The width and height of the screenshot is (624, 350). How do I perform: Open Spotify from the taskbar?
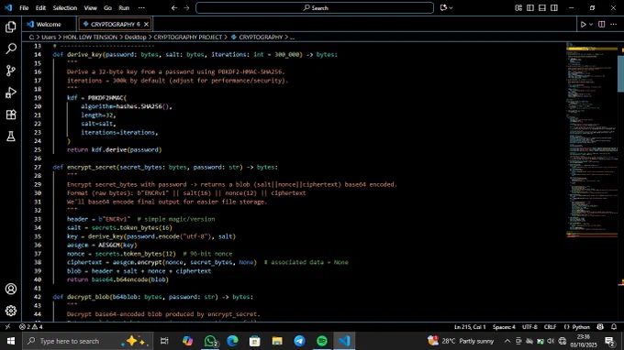pyautogui.click(x=321, y=341)
